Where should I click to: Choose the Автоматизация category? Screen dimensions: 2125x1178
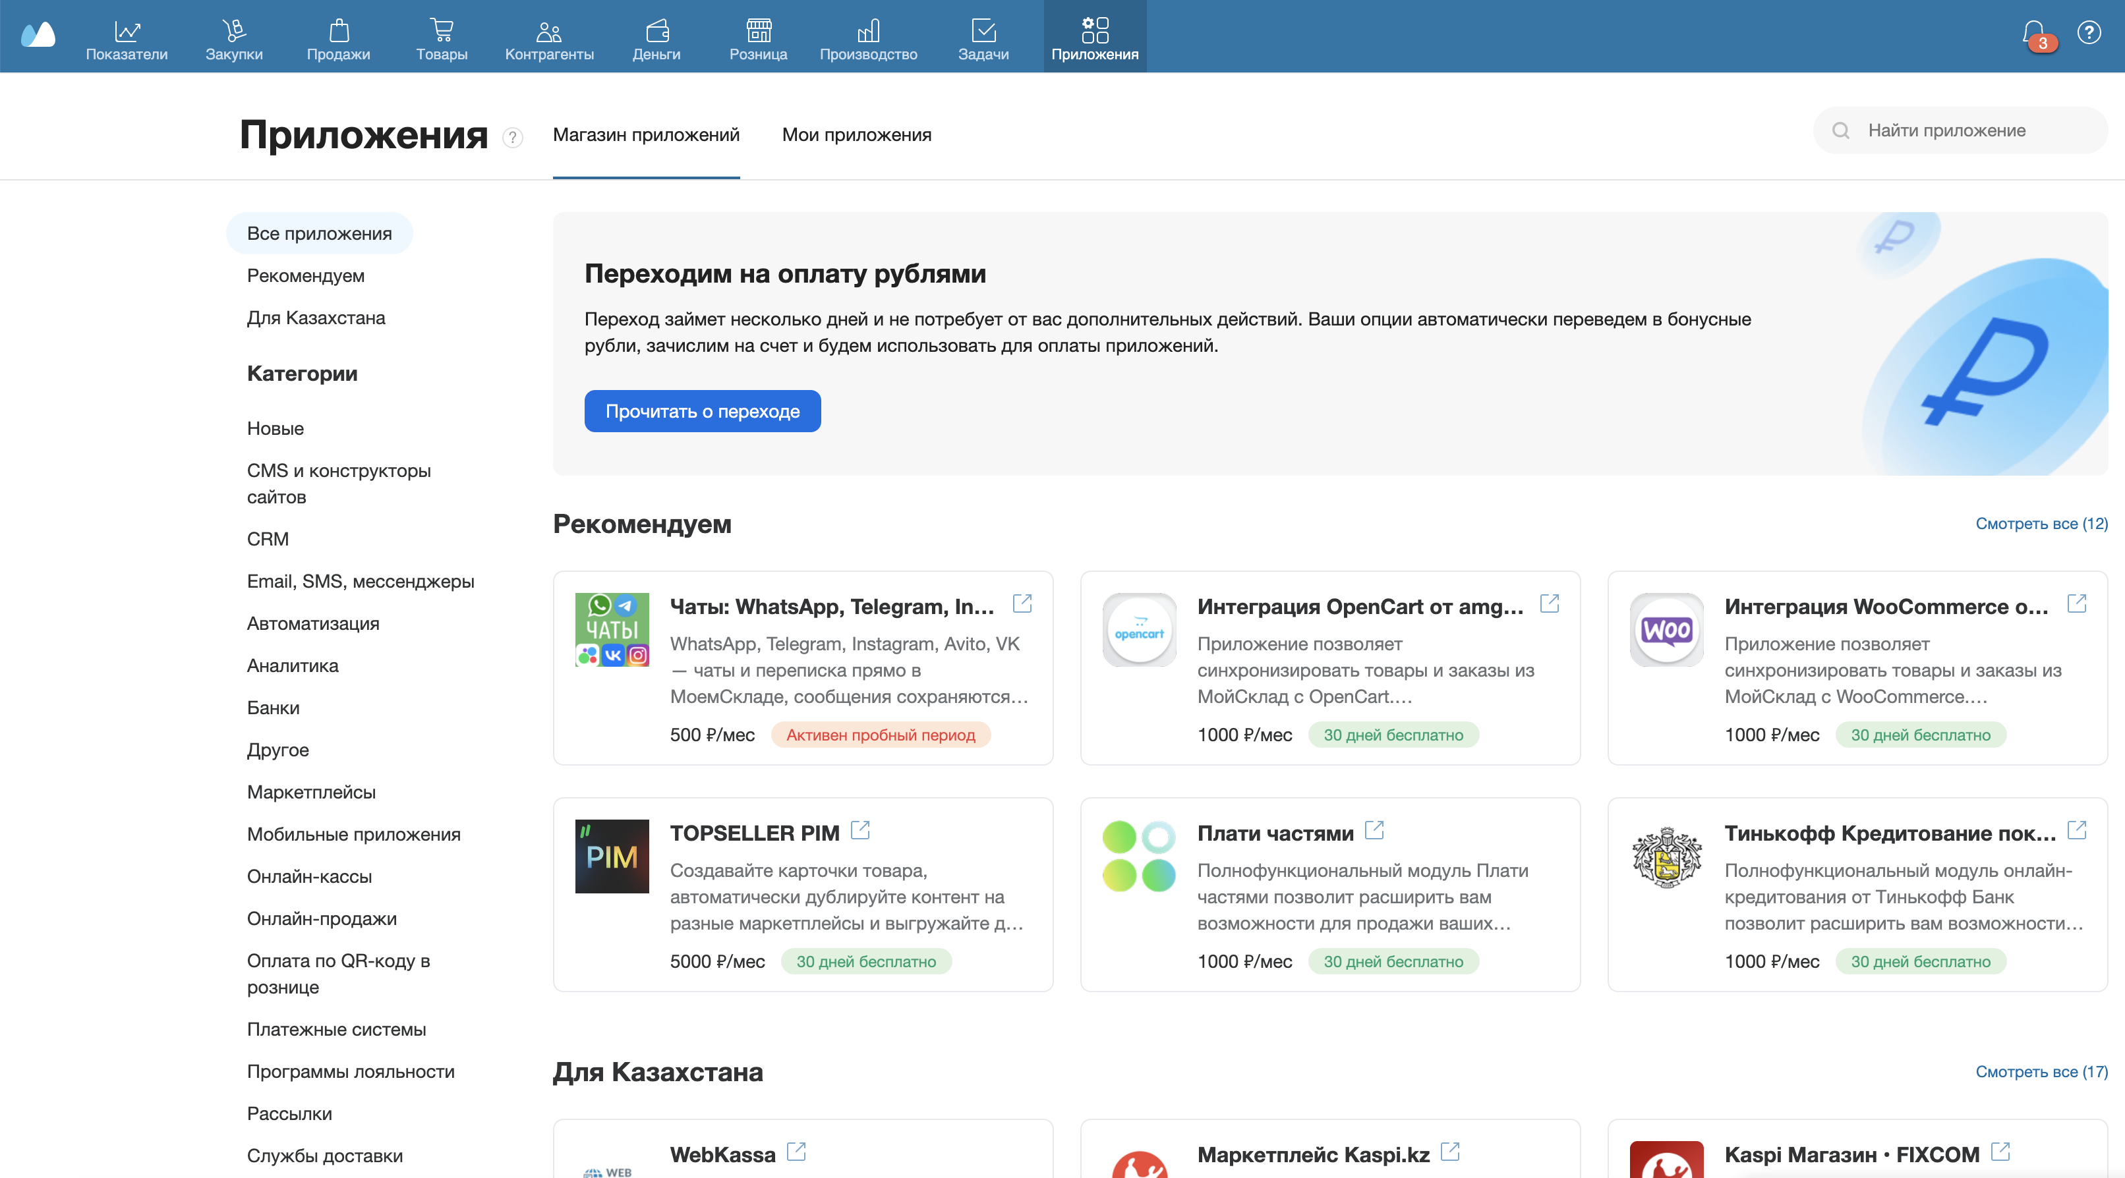(x=314, y=623)
